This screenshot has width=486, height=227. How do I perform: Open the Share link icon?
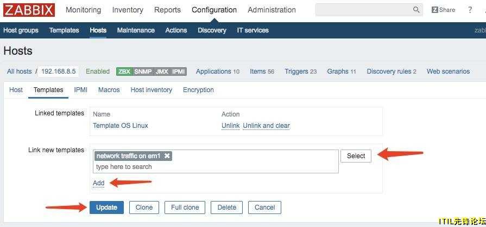443,10
